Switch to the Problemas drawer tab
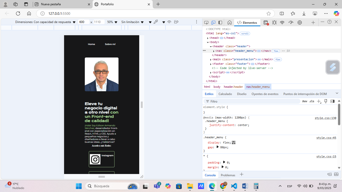Viewport: 342px width, 192px height. (x=228, y=175)
